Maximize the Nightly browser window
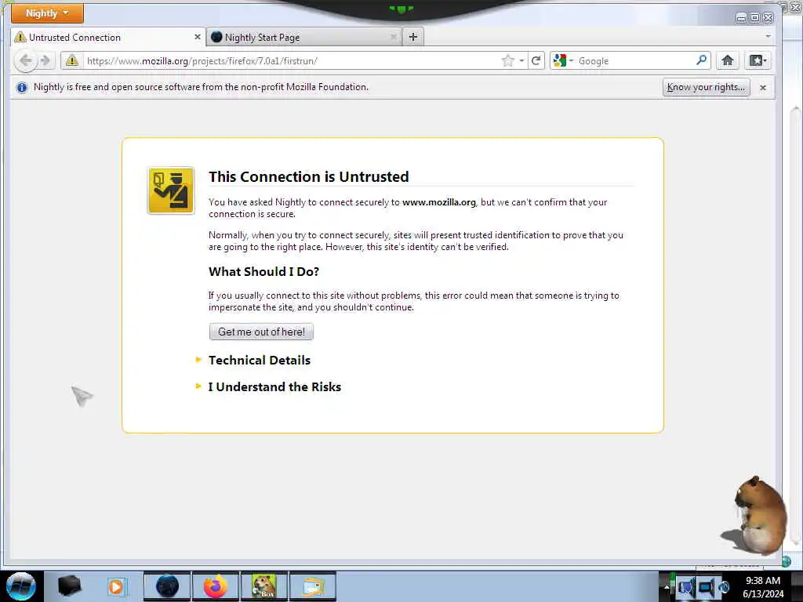 [x=755, y=18]
